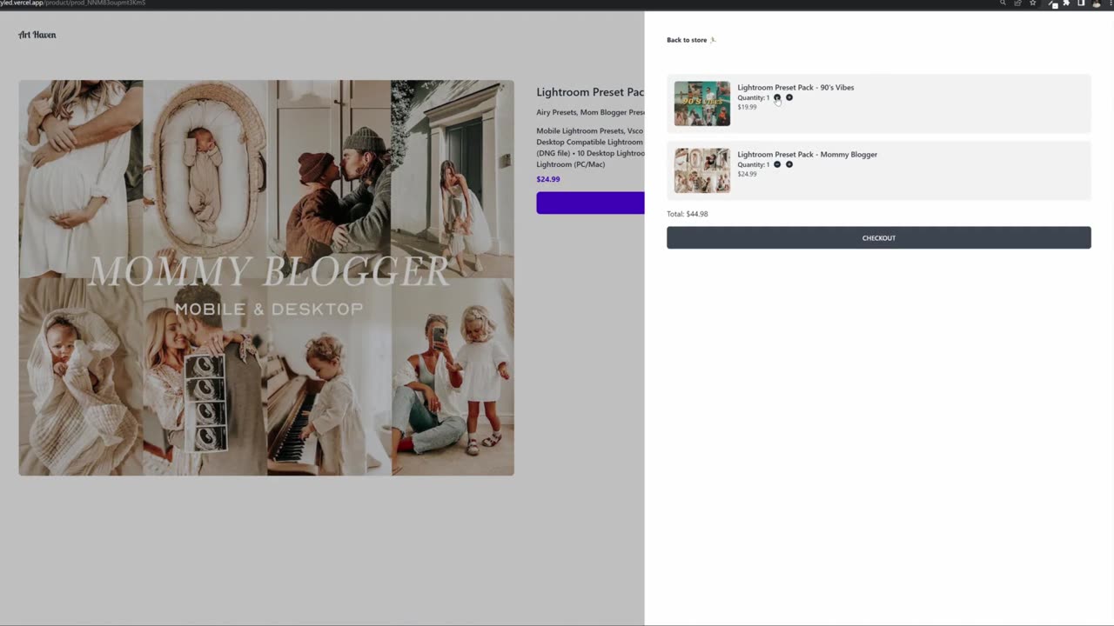Open the Mommy Blogger cart thumbnail
The image size is (1114, 626).
click(x=702, y=170)
